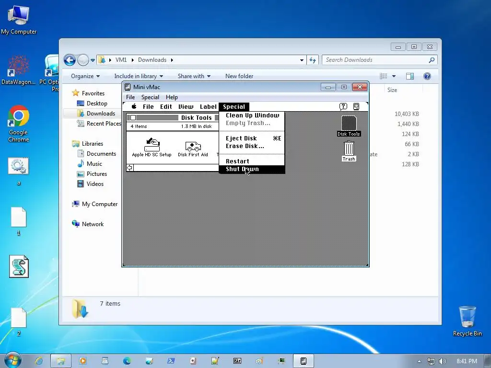
Task: Select the Music library
Action: 90,164
